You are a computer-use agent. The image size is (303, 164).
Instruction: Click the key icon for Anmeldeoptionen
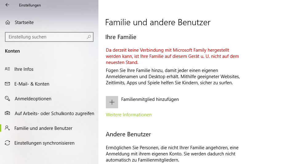point(8,99)
